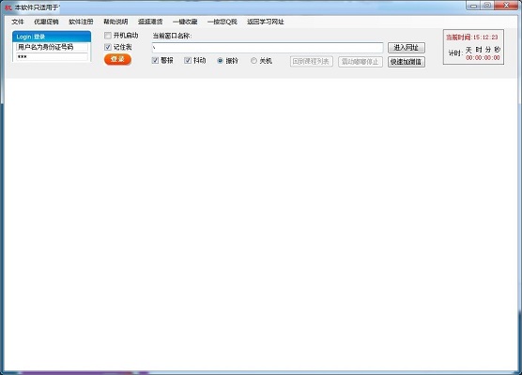Click the 一键收藏 menu item
Viewport: 522px width, 375px height.
[185, 22]
